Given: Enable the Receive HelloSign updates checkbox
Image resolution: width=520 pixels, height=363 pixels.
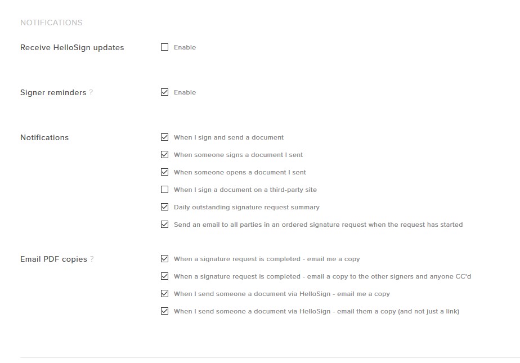Looking at the screenshot, I should point(164,47).
